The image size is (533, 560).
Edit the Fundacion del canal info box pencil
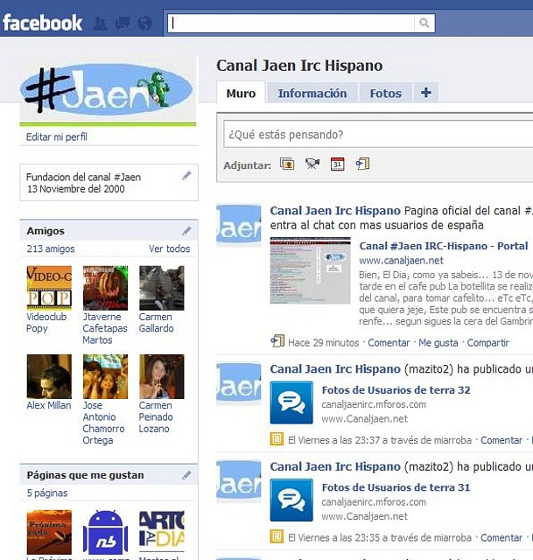(x=186, y=175)
